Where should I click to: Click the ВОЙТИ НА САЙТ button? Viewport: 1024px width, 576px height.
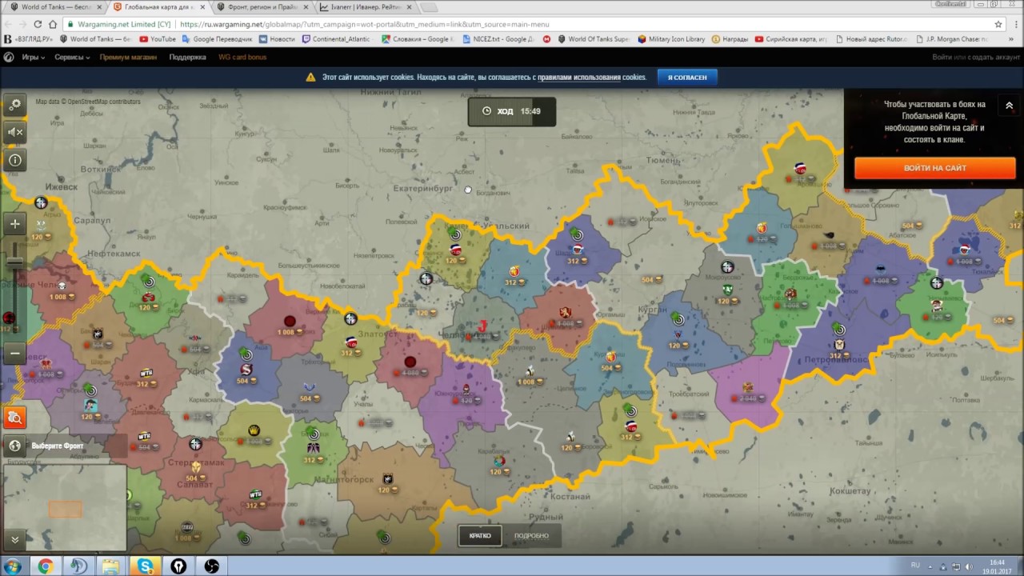click(934, 168)
